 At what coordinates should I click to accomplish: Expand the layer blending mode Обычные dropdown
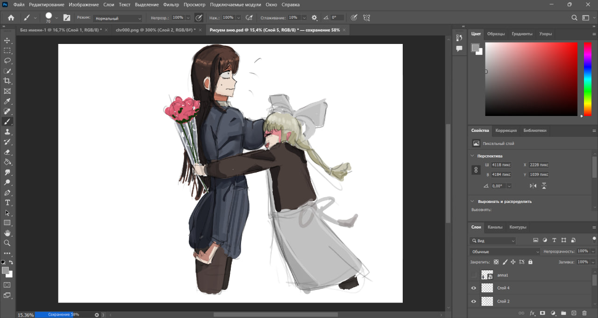tap(505, 252)
